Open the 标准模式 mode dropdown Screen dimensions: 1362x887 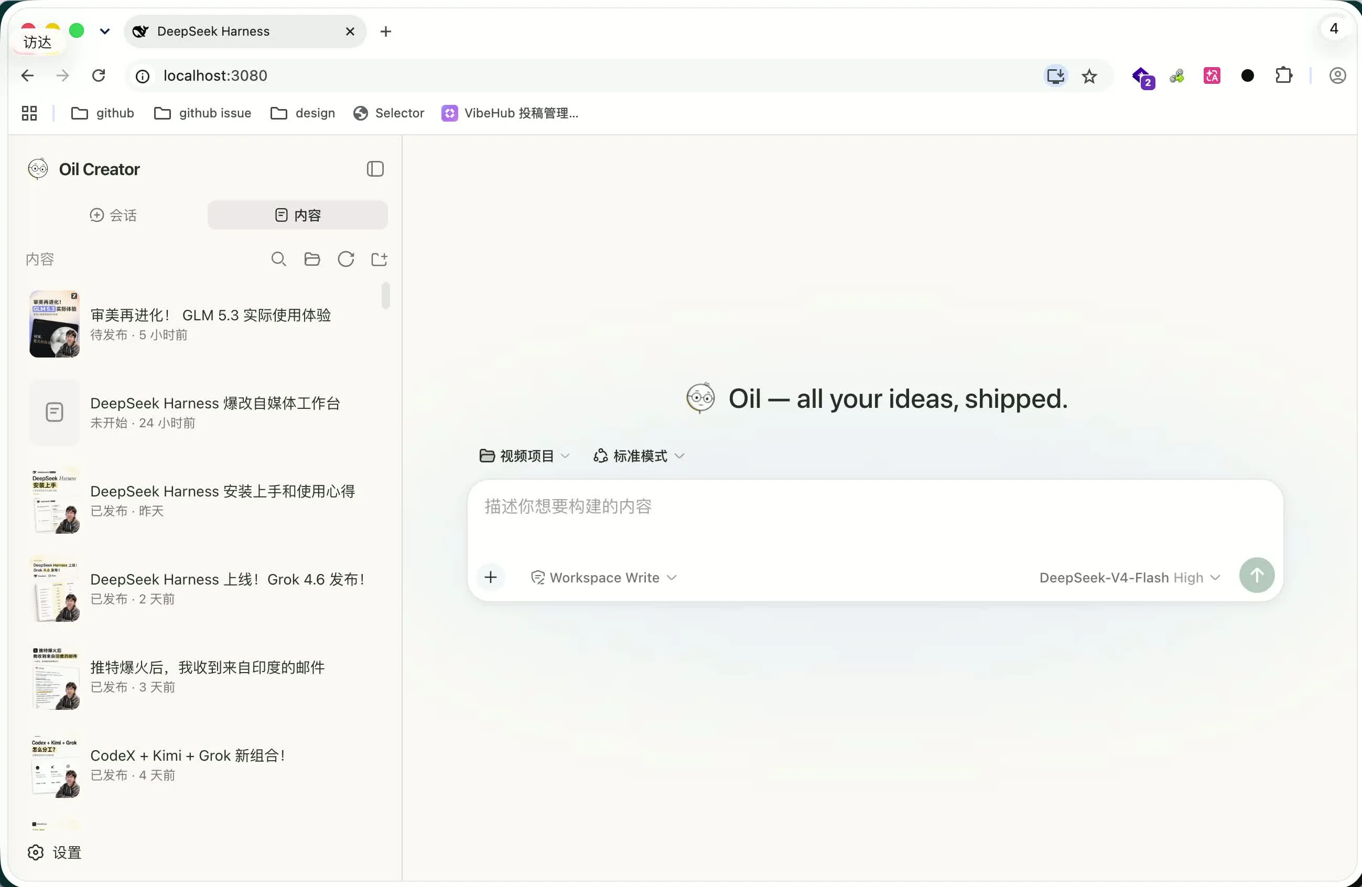click(x=639, y=456)
